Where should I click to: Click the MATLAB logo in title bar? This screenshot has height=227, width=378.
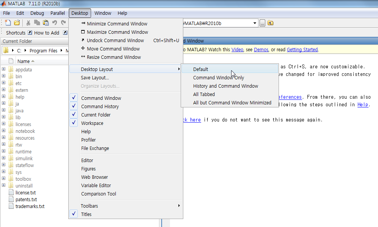[3, 4]
